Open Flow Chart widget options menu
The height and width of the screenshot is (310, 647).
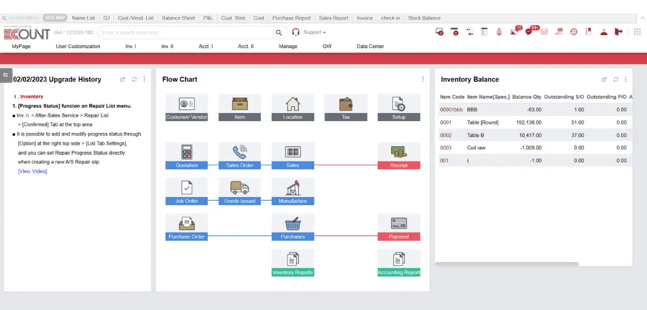[x=423, y=79]
